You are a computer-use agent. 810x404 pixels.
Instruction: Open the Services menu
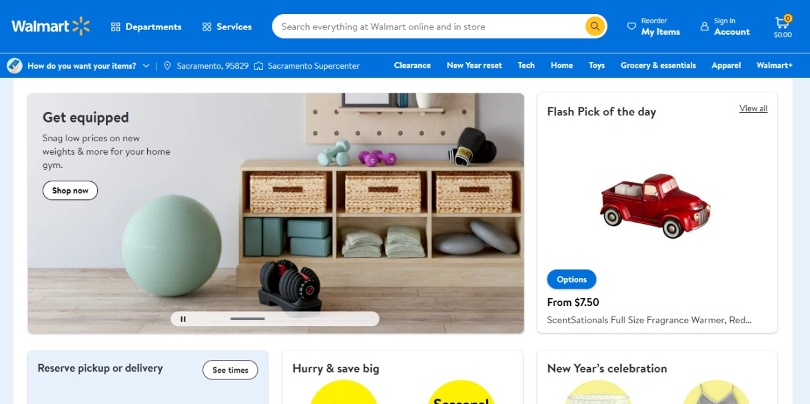tap(227, 27)
